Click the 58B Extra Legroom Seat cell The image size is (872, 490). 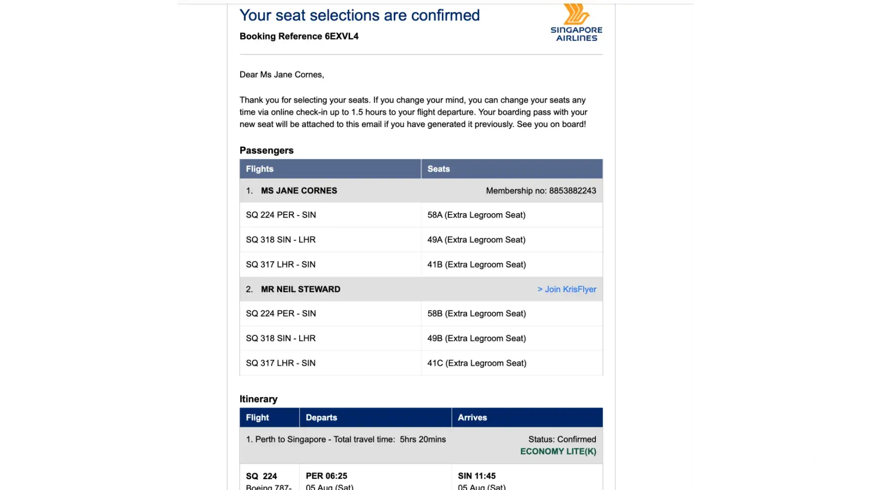click(x=476, y=314)
